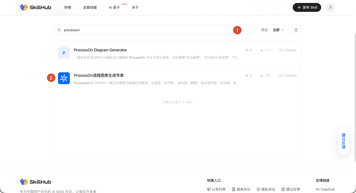
Task: Open the 隐私协议 footer link
Action: pos(266,189)
